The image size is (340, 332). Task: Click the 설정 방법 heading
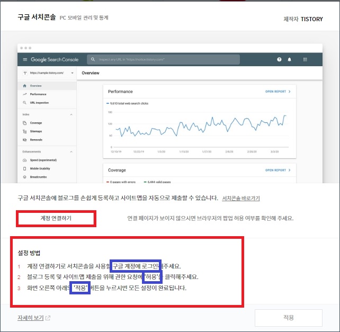point(29,253)
